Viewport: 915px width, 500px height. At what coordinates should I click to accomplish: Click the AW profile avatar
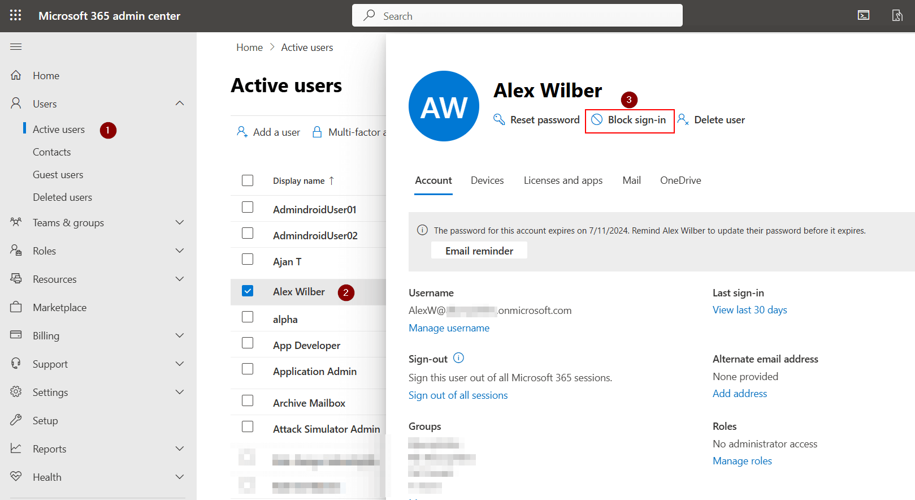point(444,106)
